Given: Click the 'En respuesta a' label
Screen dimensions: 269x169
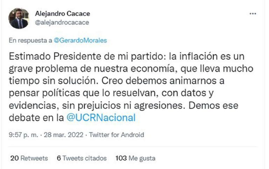Looking at the screenshot, I should tap(31, 40).
